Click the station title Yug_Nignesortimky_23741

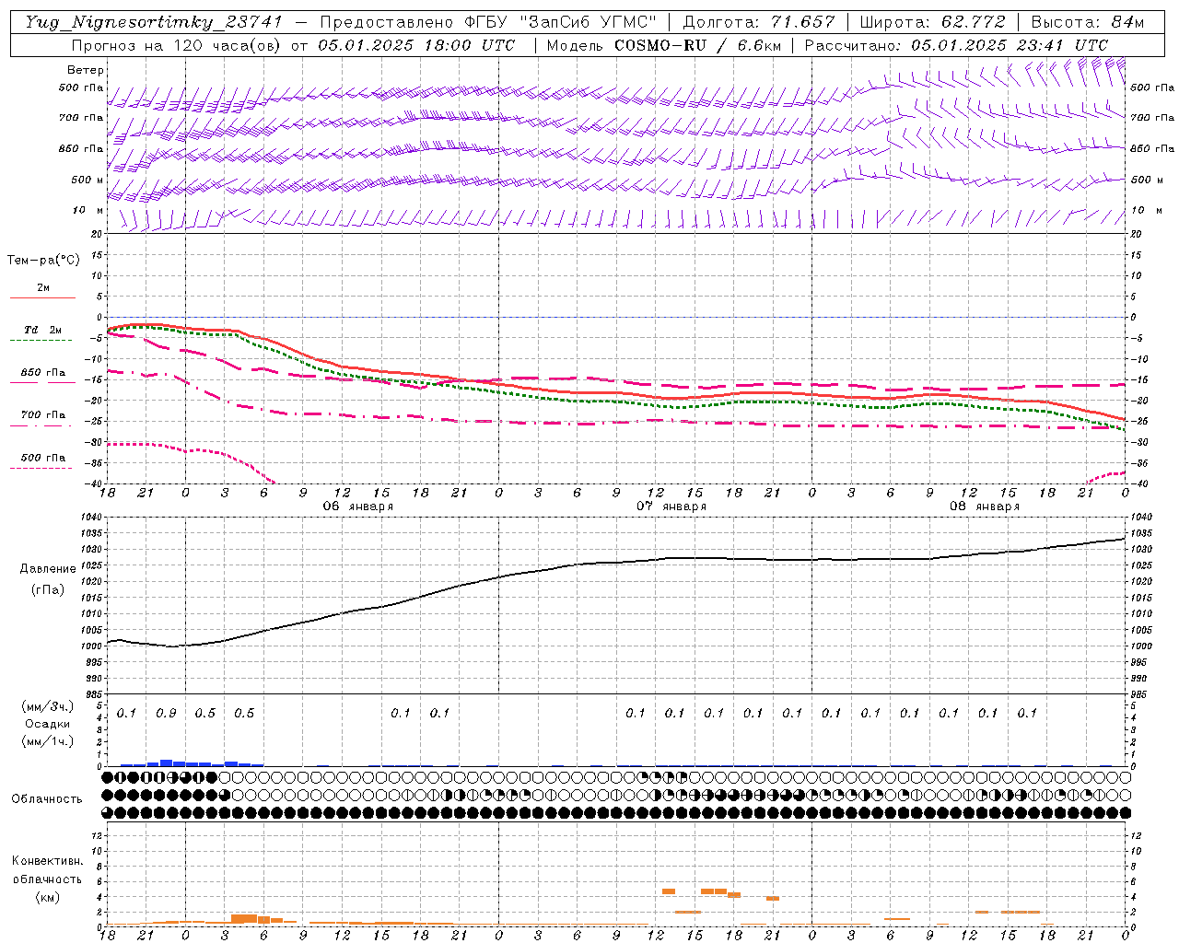[x=155, y=22]
